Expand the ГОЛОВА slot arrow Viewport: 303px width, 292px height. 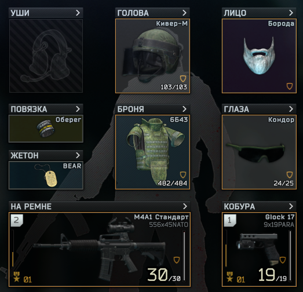184,13
